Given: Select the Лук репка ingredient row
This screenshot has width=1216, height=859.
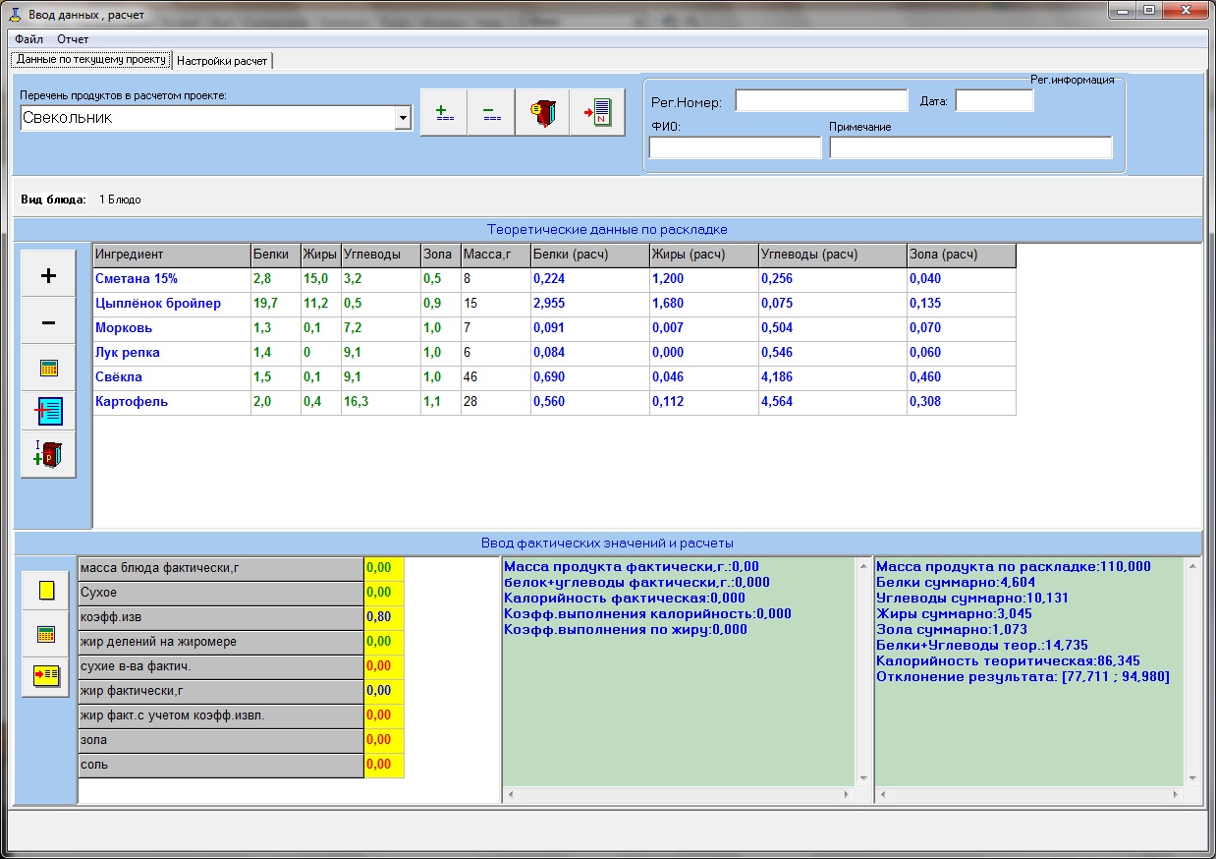Looking at the screenshot, I should coord(554,353).
